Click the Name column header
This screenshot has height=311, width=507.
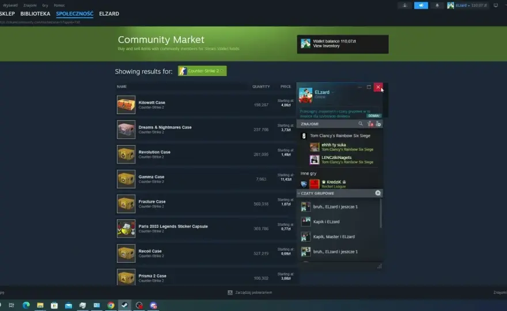click(x=122, y=86)
